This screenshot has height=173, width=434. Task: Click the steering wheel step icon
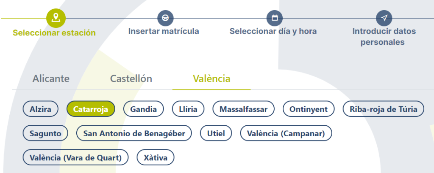(165, 18)
